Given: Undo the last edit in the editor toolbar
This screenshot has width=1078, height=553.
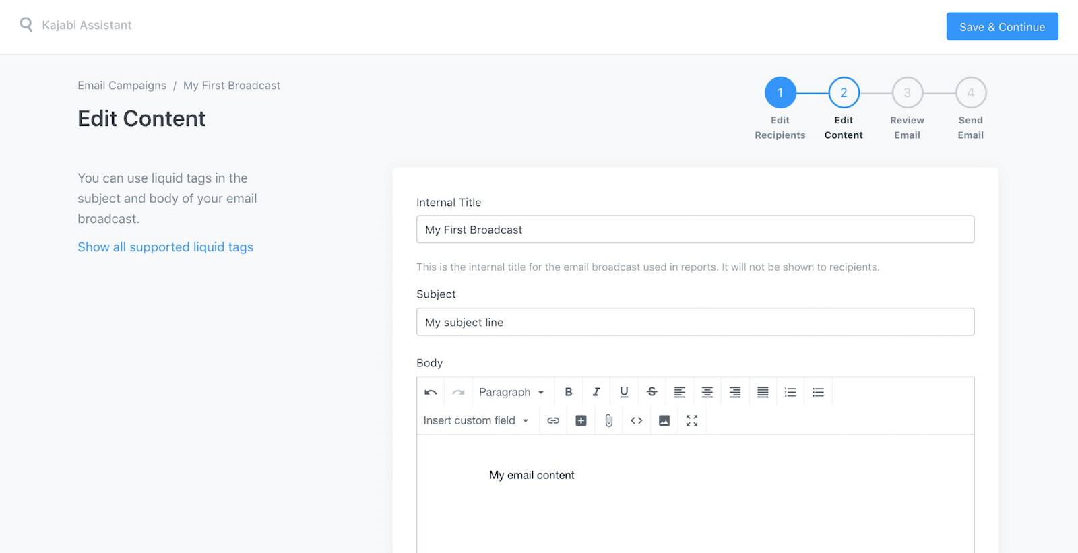Looking at the screenshot, I should [x=431, y=392].
